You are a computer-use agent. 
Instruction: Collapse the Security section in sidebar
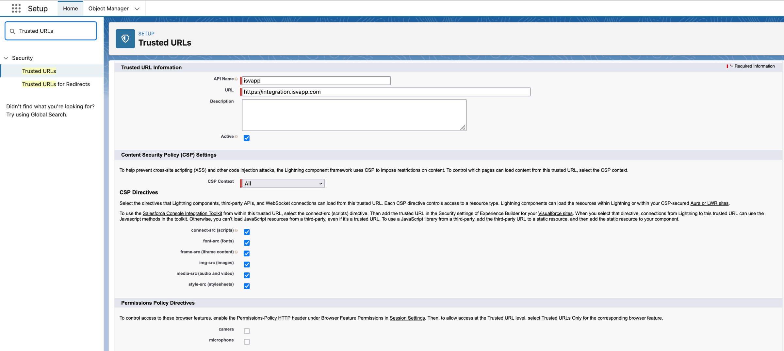pos(6,58)
